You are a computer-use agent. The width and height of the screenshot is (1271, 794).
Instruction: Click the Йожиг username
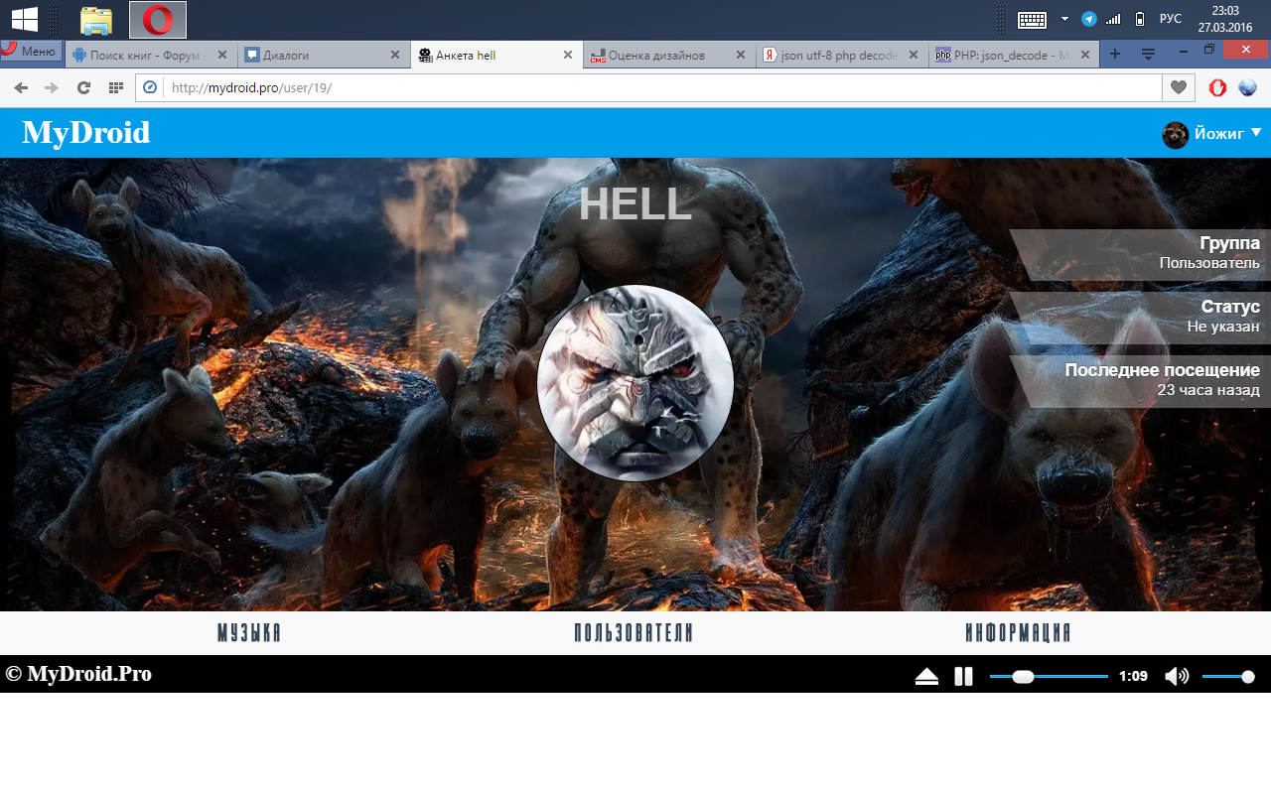point(1219,133)
